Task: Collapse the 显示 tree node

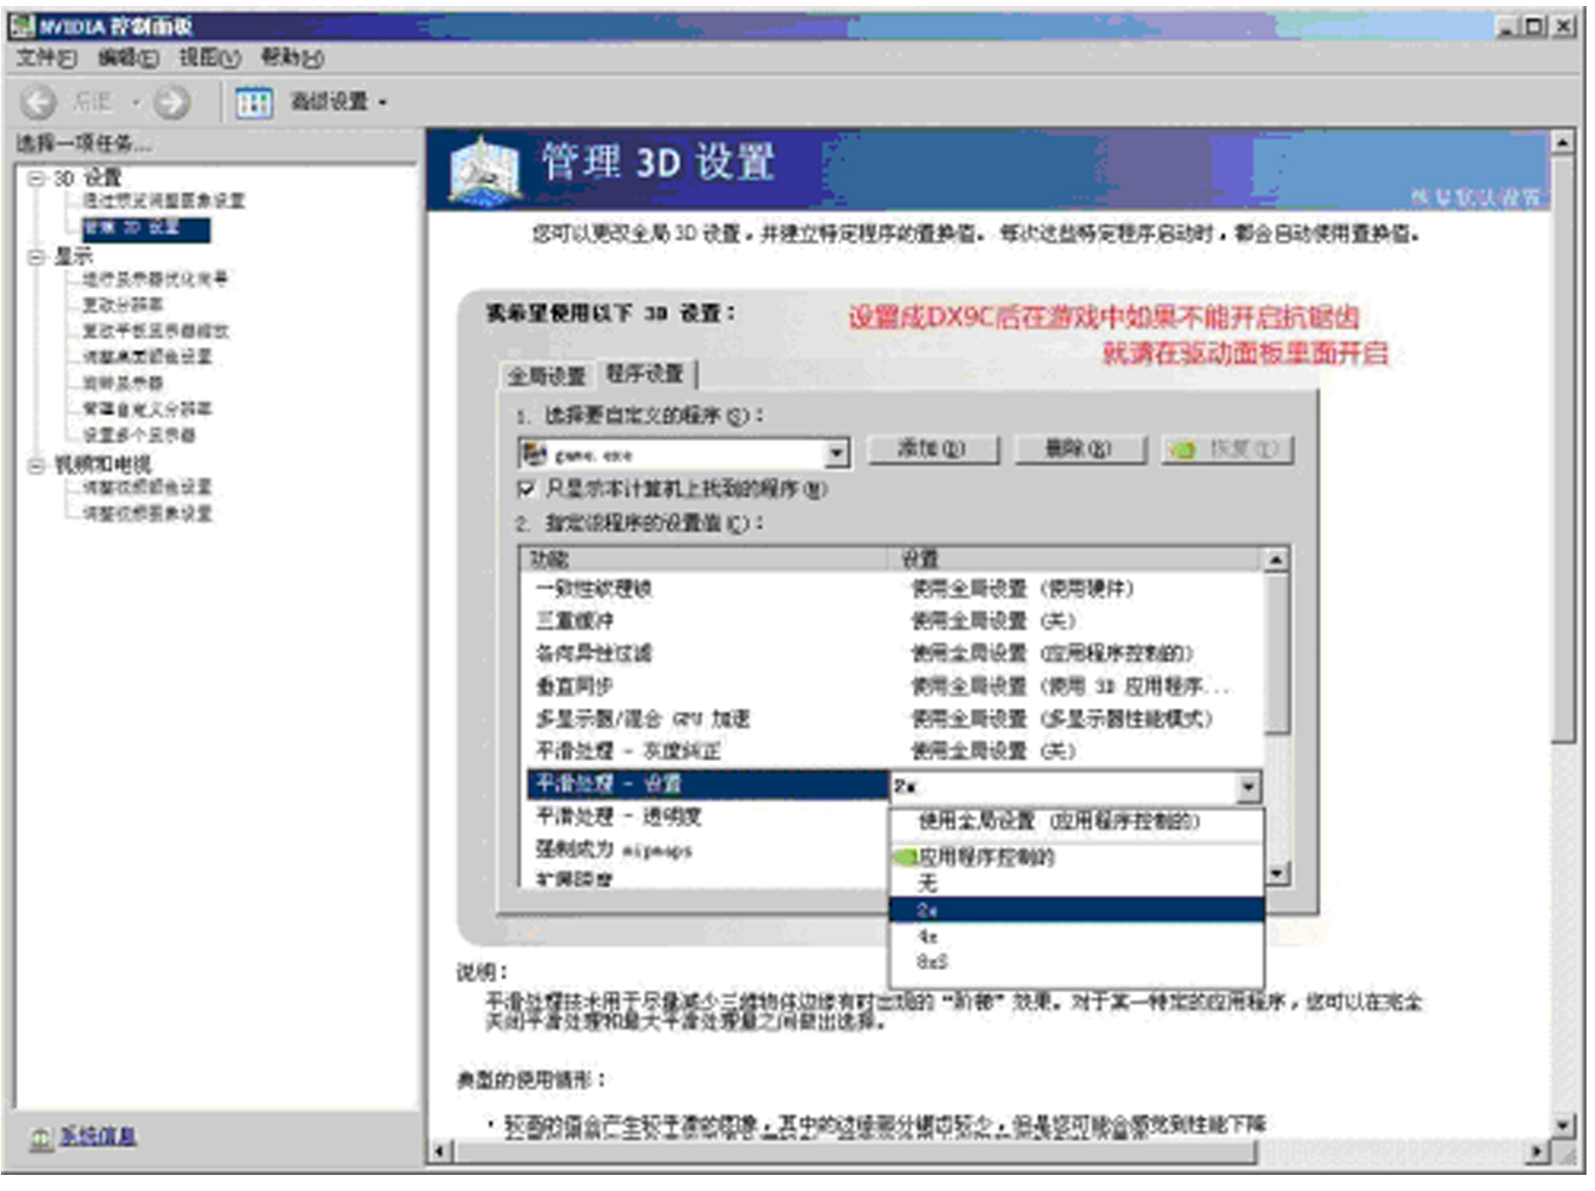Action: pos(36,257)
